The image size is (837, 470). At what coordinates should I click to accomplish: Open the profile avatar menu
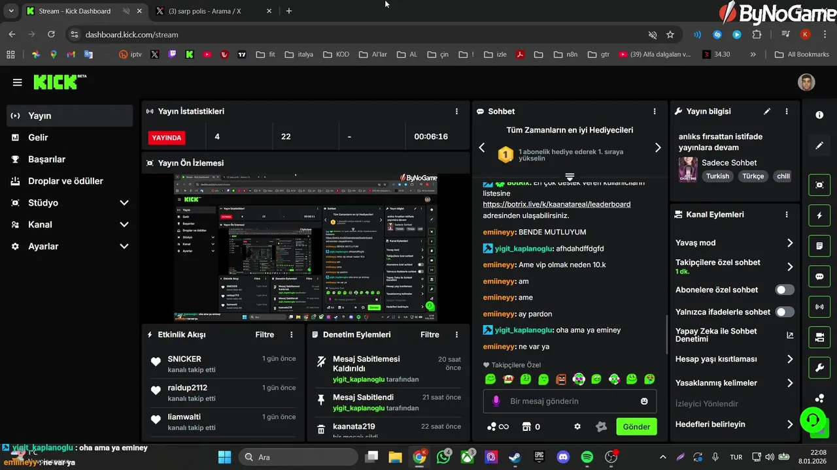806,82
